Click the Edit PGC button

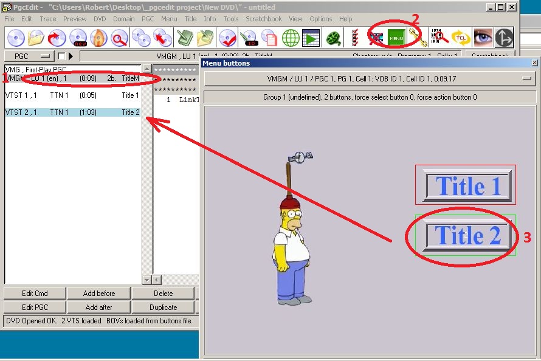35,307
